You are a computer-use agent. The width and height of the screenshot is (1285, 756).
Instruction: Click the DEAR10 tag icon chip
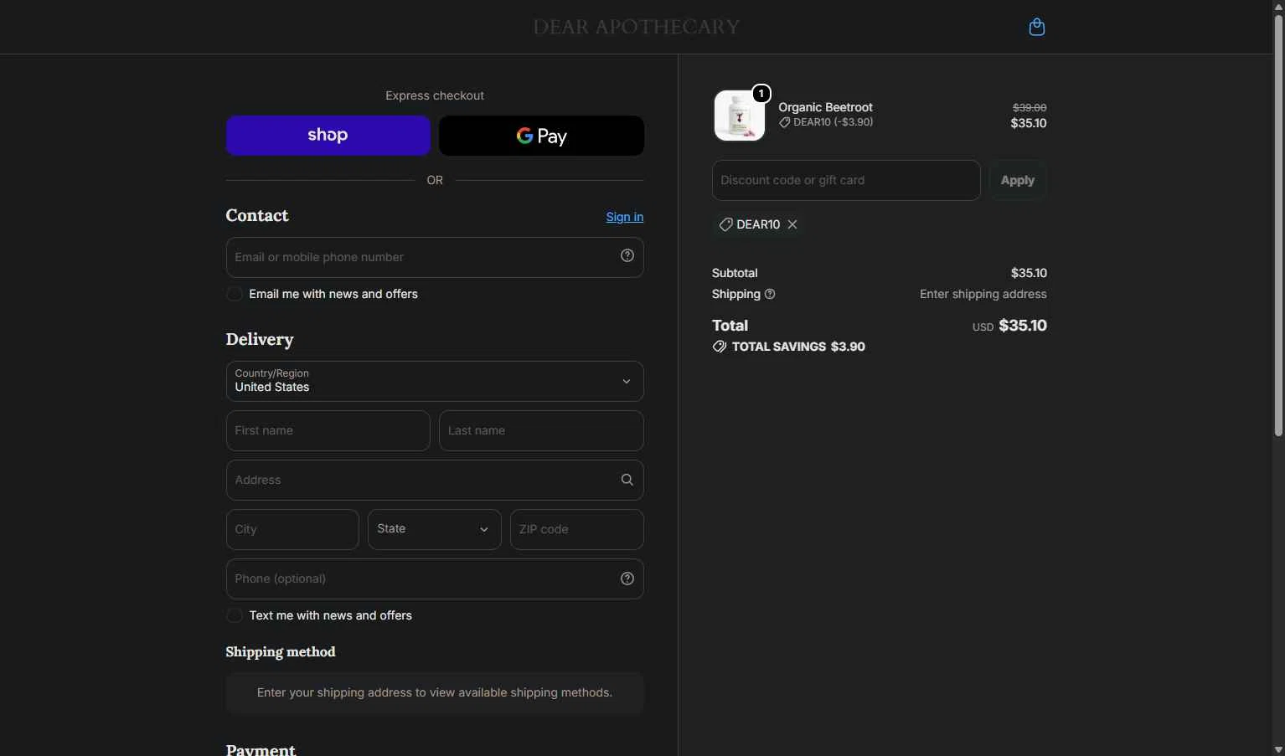726,224
